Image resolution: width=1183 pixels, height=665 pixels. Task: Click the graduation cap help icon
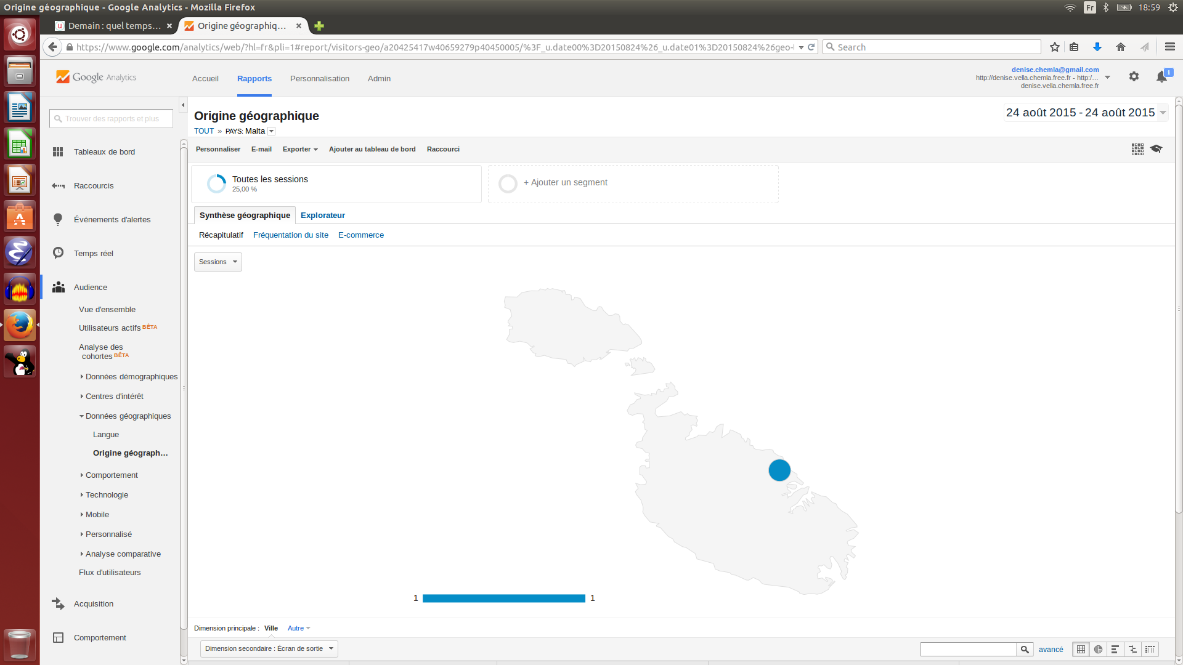click(1157, 149)
